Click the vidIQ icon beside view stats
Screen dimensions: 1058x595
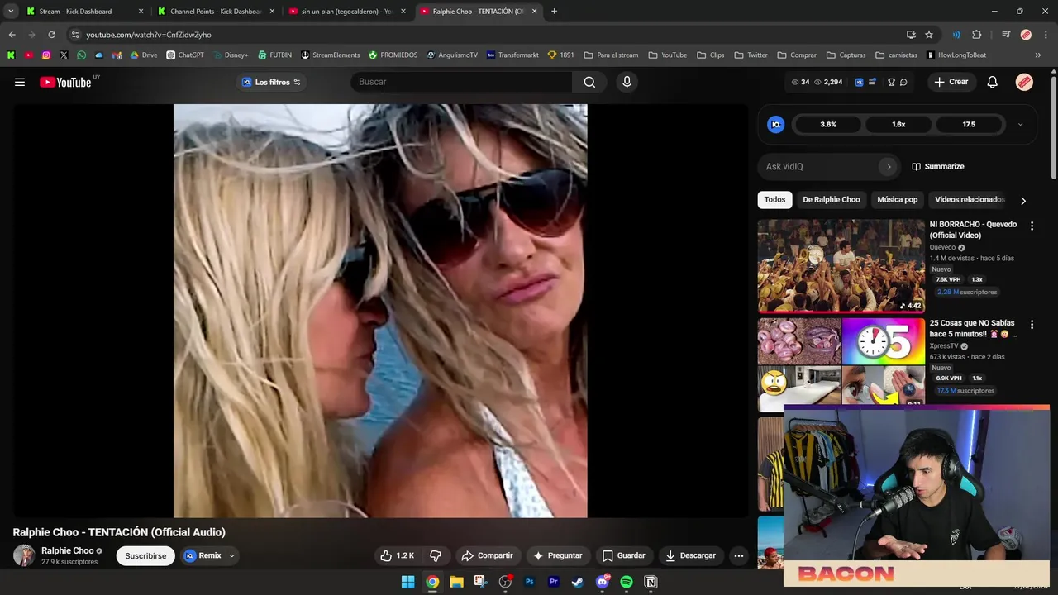[859, 82]
